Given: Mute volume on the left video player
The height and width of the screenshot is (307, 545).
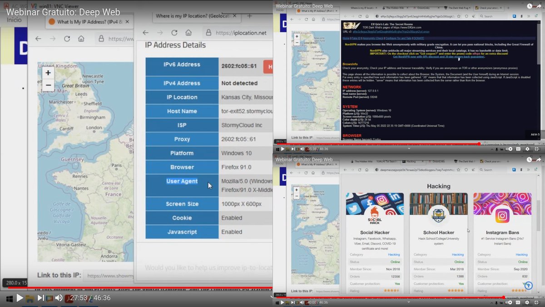Looking at the screenshot, I should 59,298.
